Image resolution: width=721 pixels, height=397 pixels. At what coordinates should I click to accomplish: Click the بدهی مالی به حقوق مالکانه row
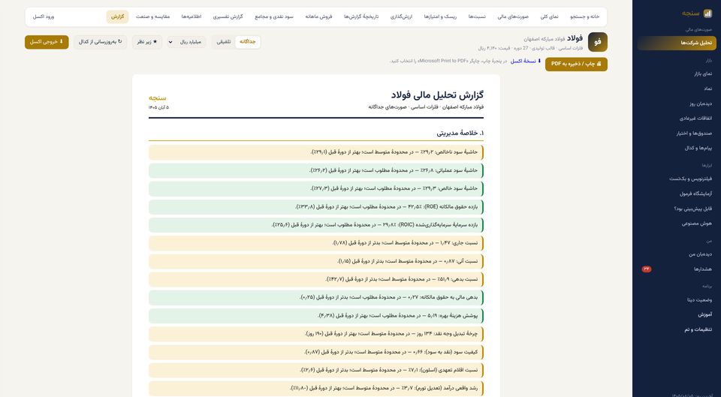pyautogui.click(x=316, y=298)
